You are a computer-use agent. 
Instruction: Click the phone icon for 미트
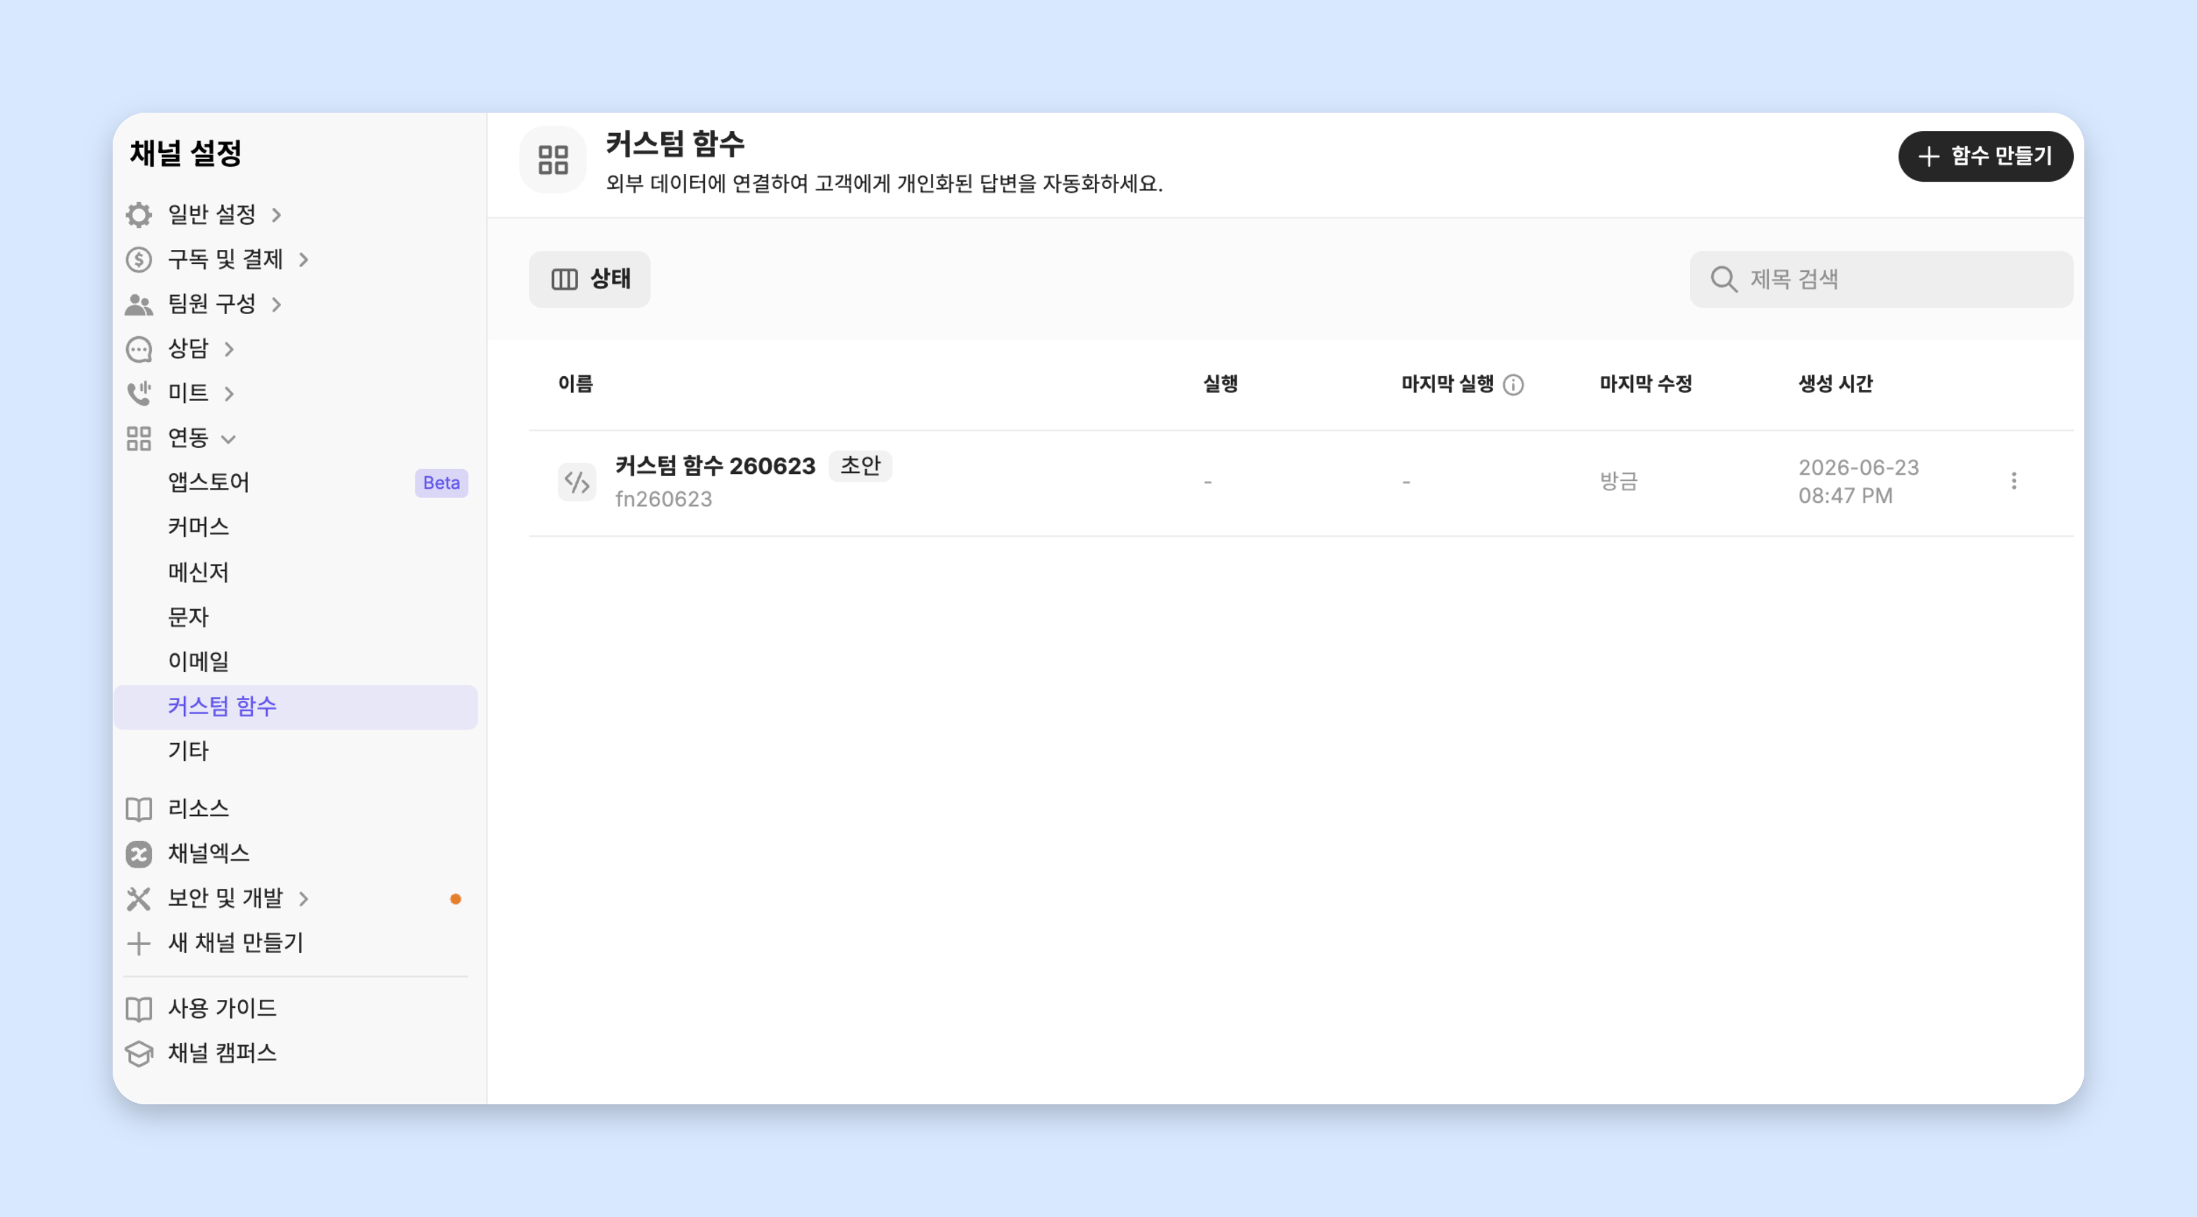tap(139, 393)
